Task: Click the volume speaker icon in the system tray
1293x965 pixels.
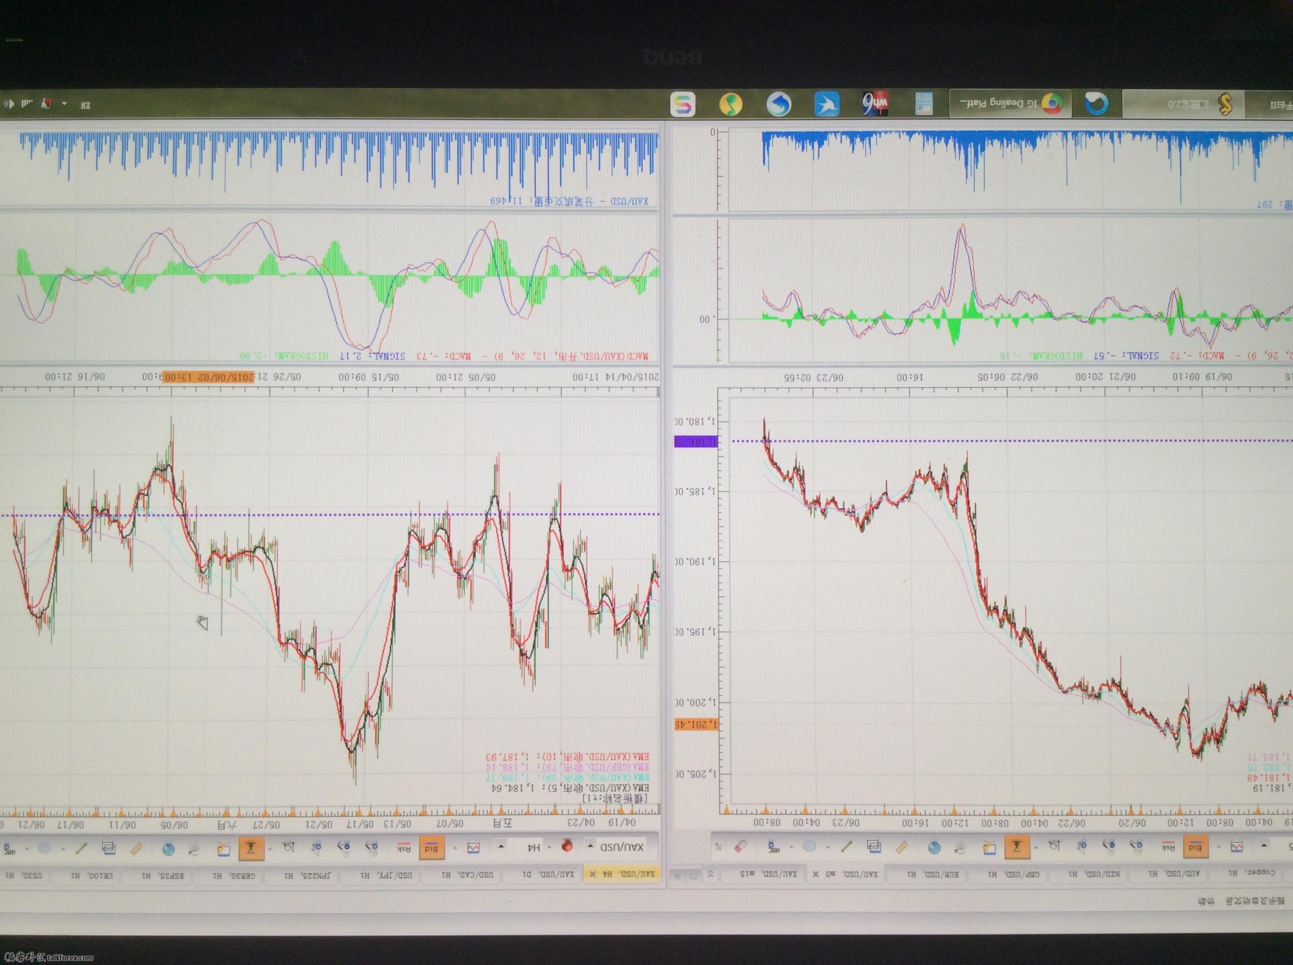Action: pos(9,103)
